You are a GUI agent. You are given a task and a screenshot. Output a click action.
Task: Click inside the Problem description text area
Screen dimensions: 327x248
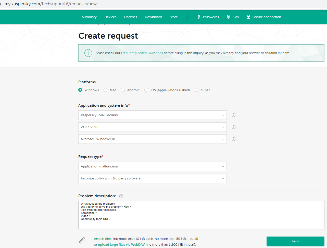201,215
